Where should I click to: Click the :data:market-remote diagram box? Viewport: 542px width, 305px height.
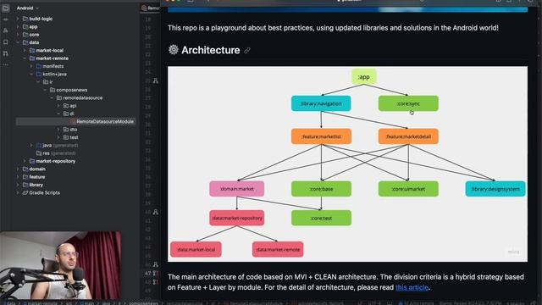pos(278,249)
